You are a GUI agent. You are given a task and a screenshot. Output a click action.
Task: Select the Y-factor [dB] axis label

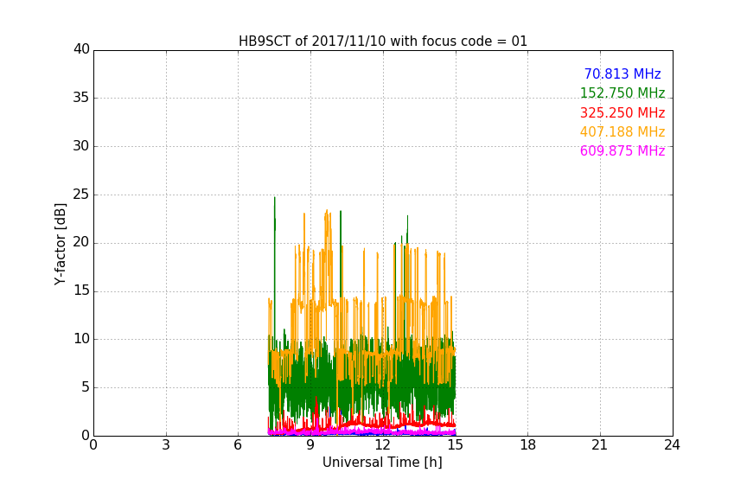[x=61, y=244]
